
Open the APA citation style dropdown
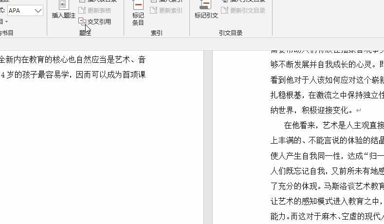click(x=25, y=11)
